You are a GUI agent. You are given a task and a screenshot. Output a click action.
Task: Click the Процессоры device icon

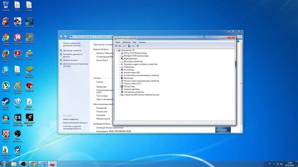coord(122,87)
